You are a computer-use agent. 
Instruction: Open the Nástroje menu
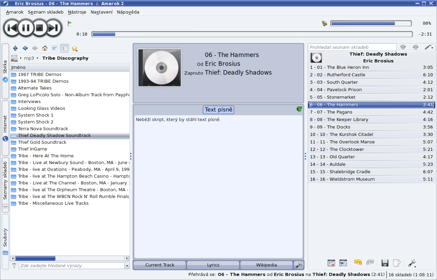(x=77, y=12)
